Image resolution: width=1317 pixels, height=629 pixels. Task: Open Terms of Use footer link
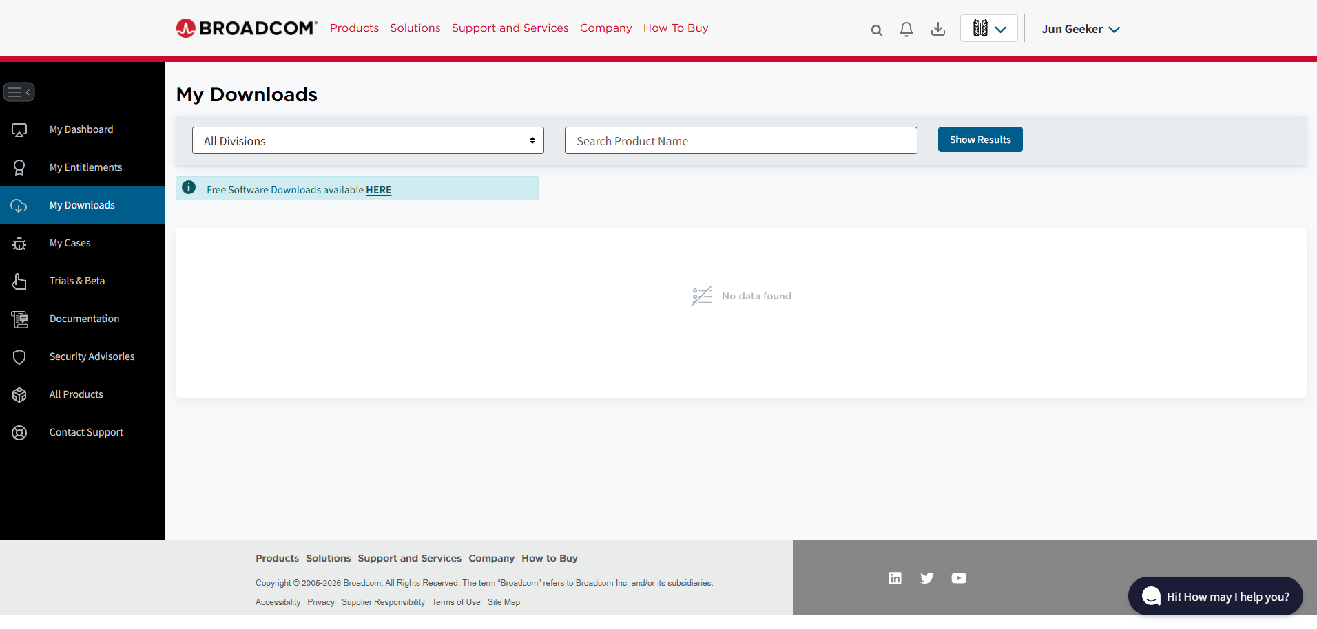(456, 602)
